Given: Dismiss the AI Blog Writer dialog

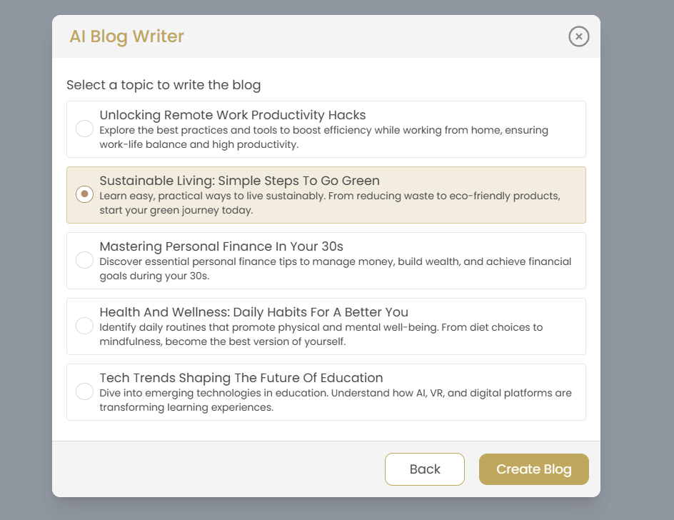Looking at the screenshot, I should [578, 36].
